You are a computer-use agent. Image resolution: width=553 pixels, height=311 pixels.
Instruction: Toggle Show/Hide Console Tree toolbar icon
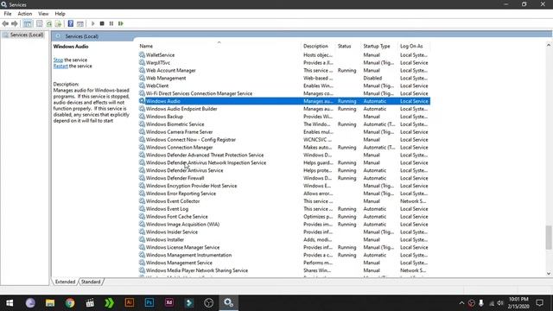(28, 23)
